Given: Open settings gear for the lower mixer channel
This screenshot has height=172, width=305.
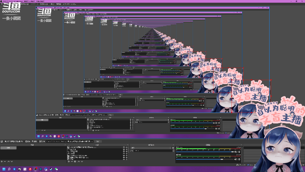Looking at the screenshot, I should 239,159.
